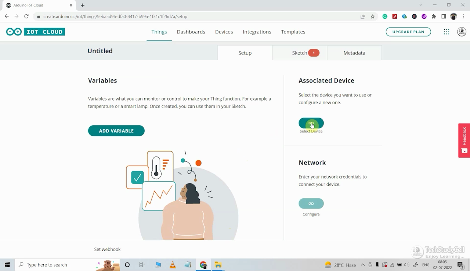
Task: Click the network Configure icon
Action: click(311, 203)
